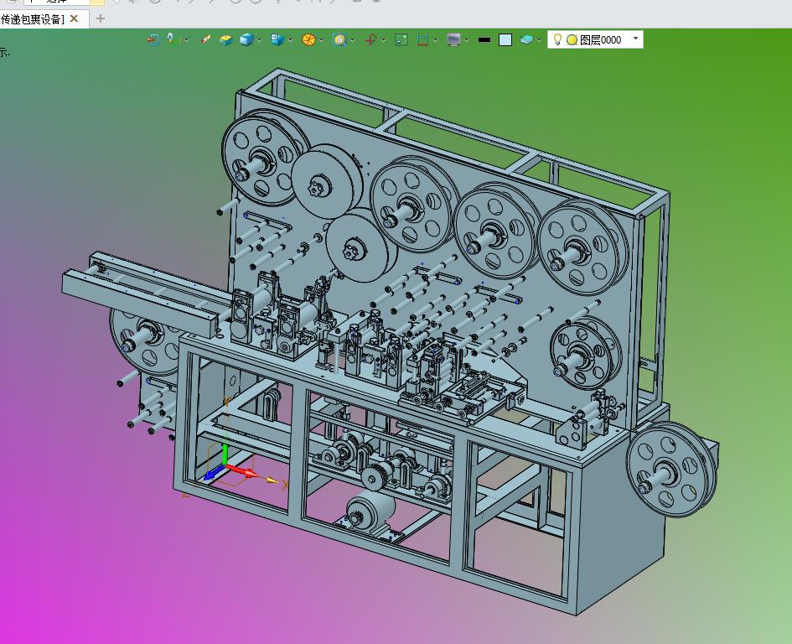Open dropdown arrow beside the lamp icon
This screenshot has width=792, height=644.
186,40
